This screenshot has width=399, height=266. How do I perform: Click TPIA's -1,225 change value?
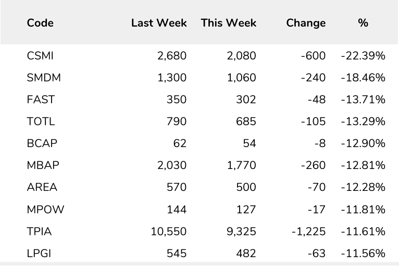(309, 232)
